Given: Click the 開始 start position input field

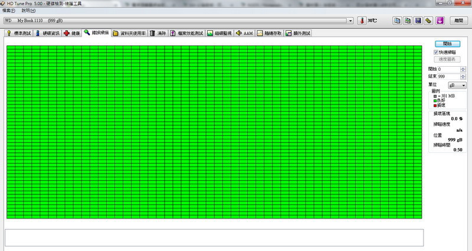Looking at the screenshot, I should (x=449, y=69).
